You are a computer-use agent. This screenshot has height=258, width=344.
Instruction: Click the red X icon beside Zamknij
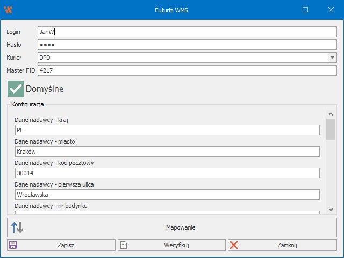point(233,245)
